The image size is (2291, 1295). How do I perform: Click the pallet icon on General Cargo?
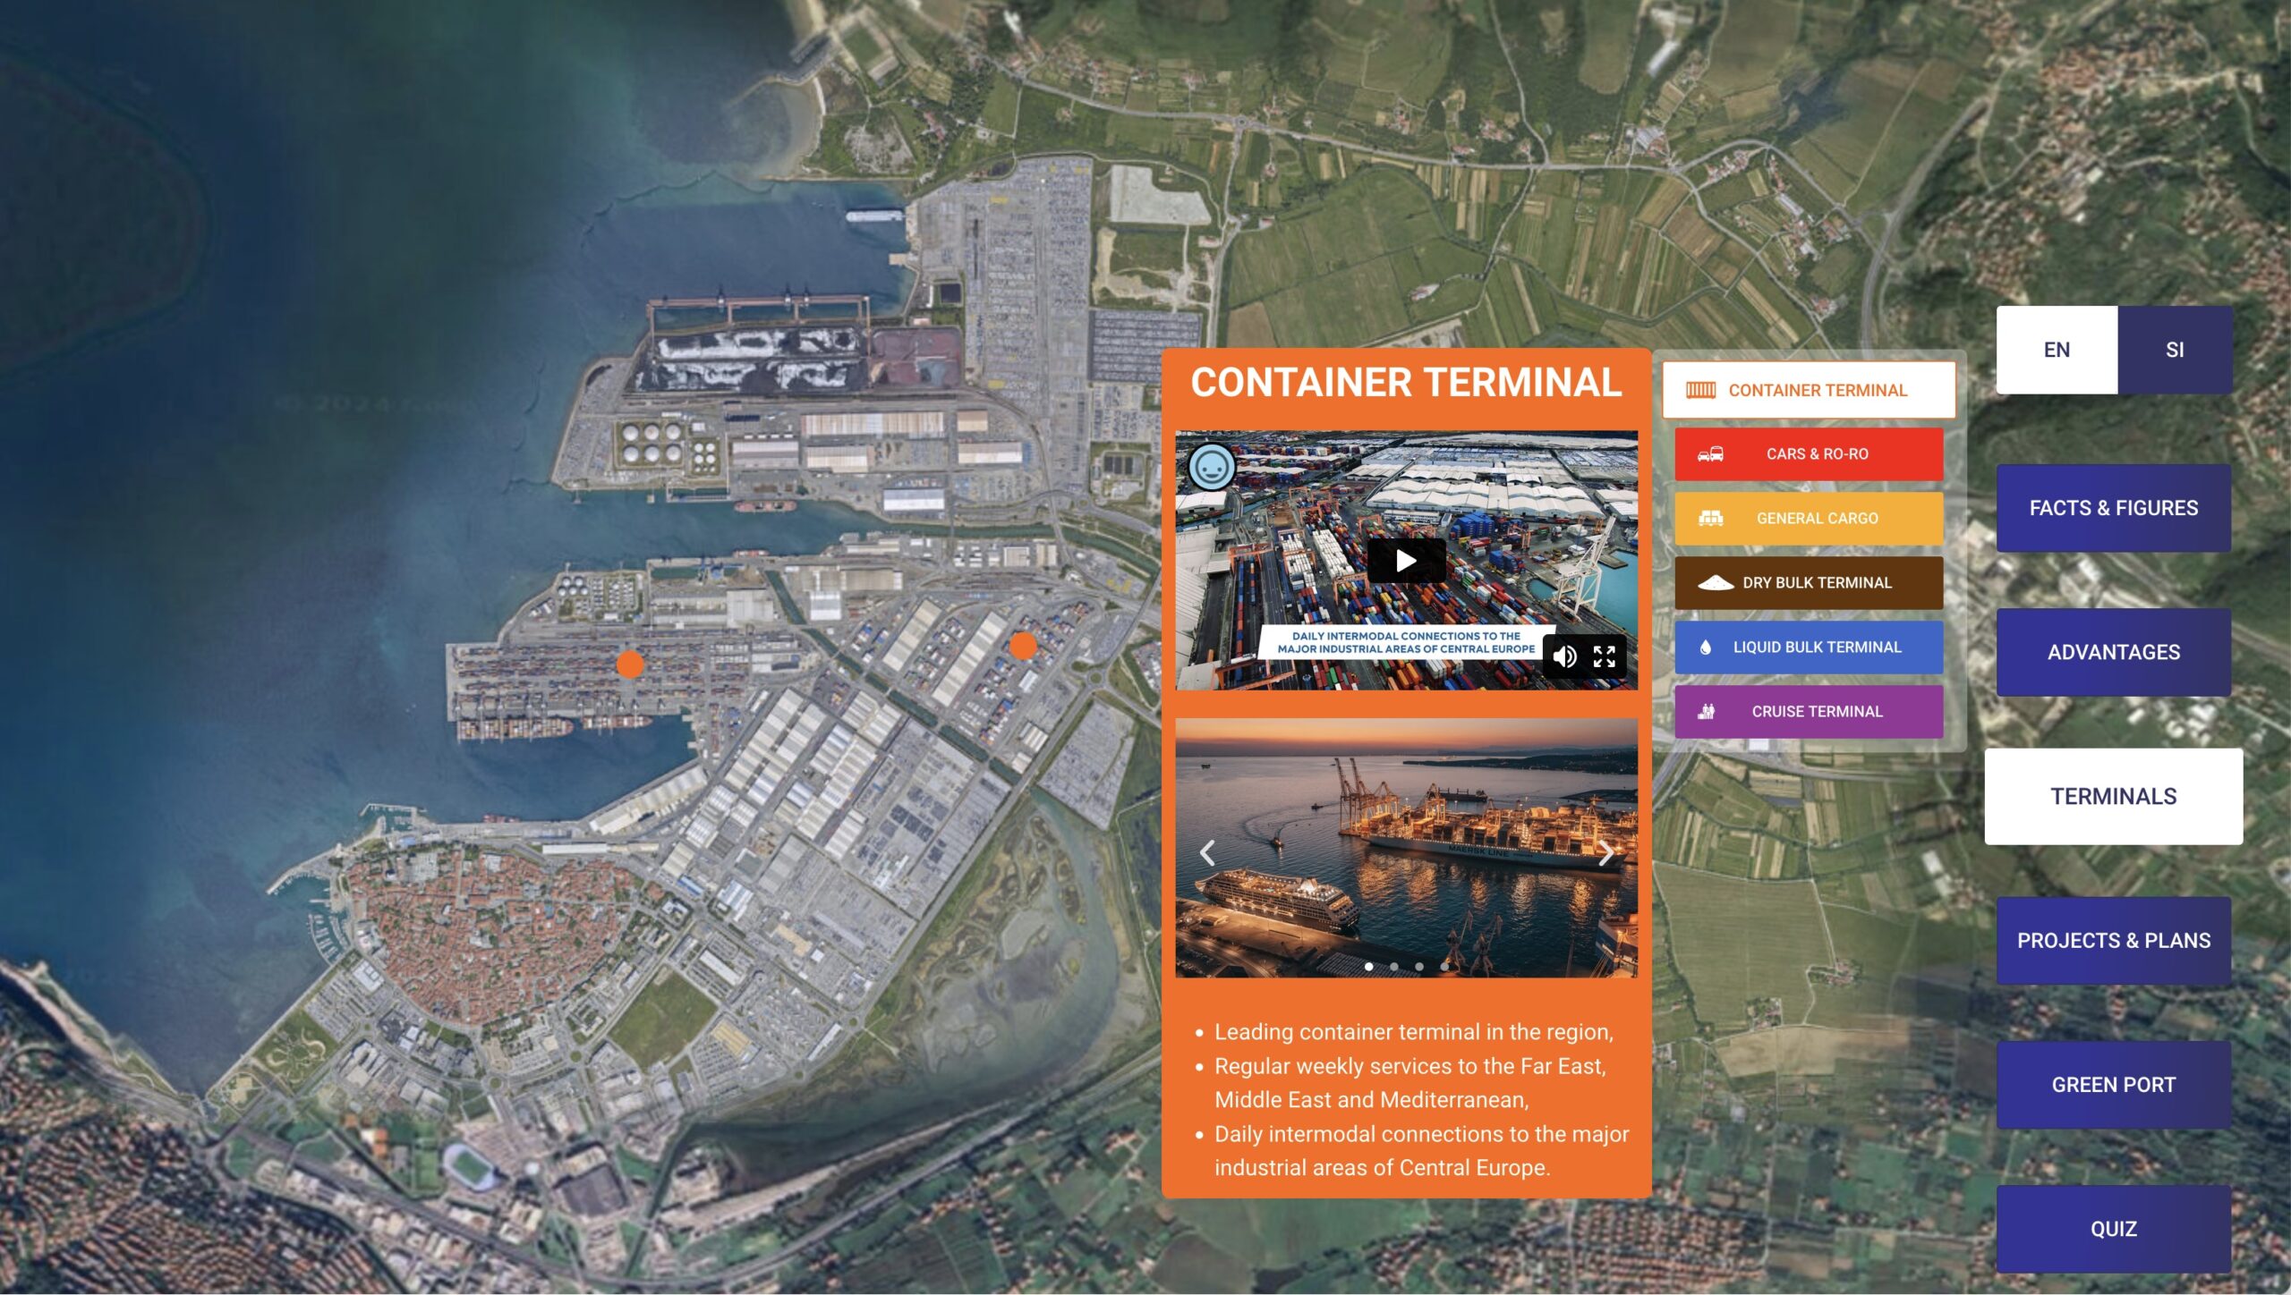coord(1710,519)
